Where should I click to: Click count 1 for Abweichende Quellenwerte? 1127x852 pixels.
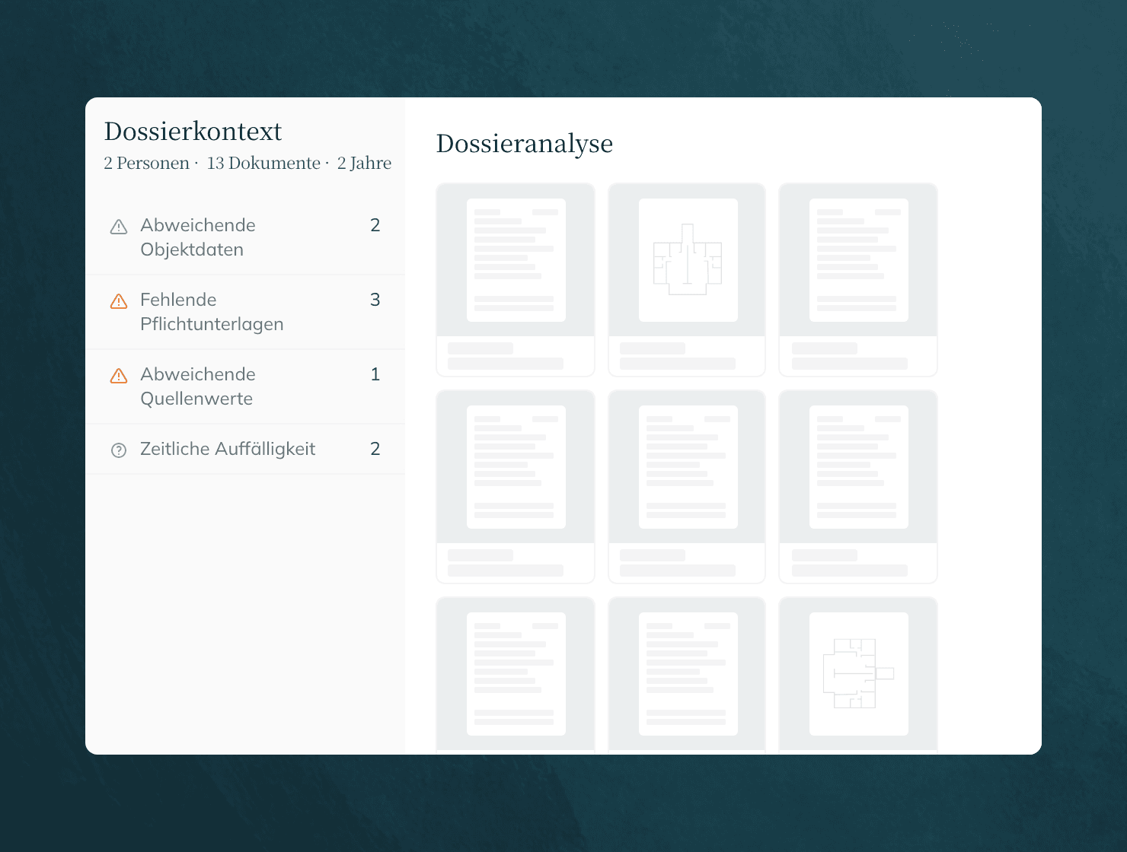coord(375,374)
